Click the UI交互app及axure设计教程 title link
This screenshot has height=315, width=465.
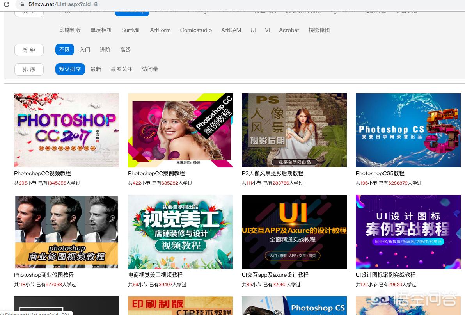point(275,275)
